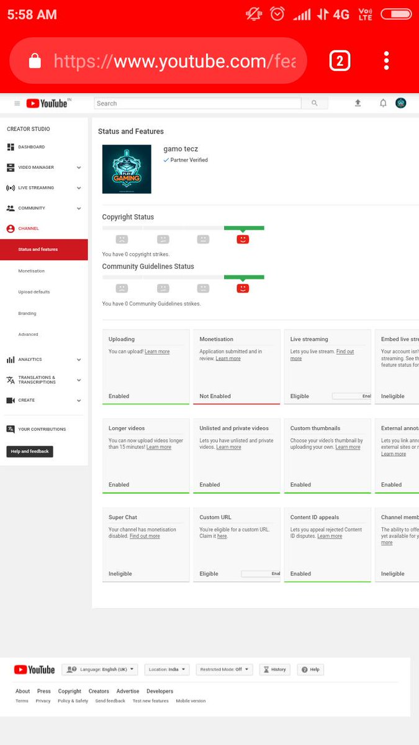Click the Dashboard grid icon
Image resolution: width=419 pixels, height=745 pixels.
pyautogui.click(x=11, y=147)
